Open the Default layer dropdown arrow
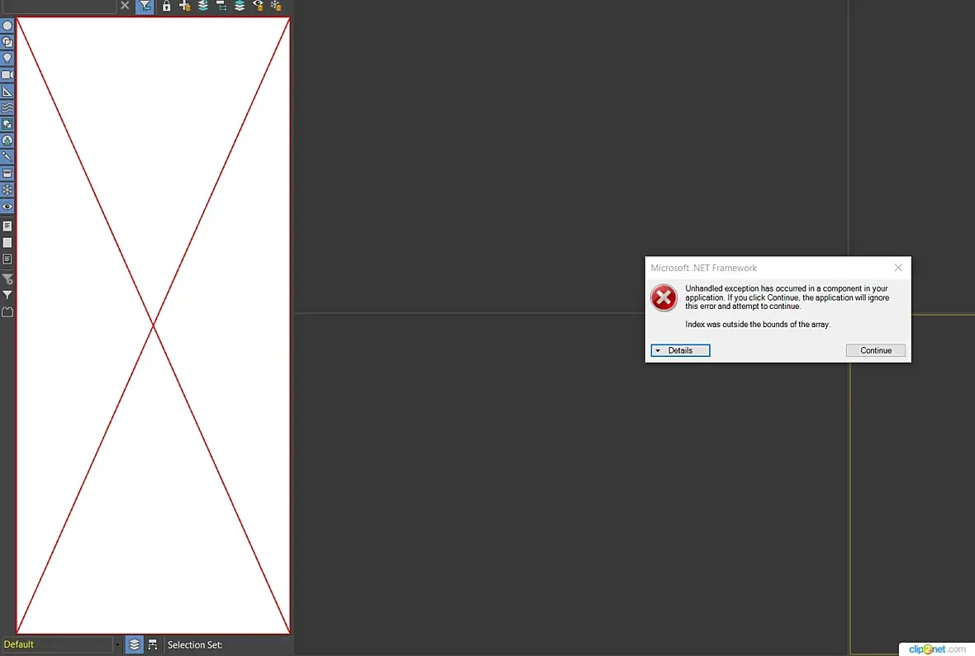 pos(117,644)
